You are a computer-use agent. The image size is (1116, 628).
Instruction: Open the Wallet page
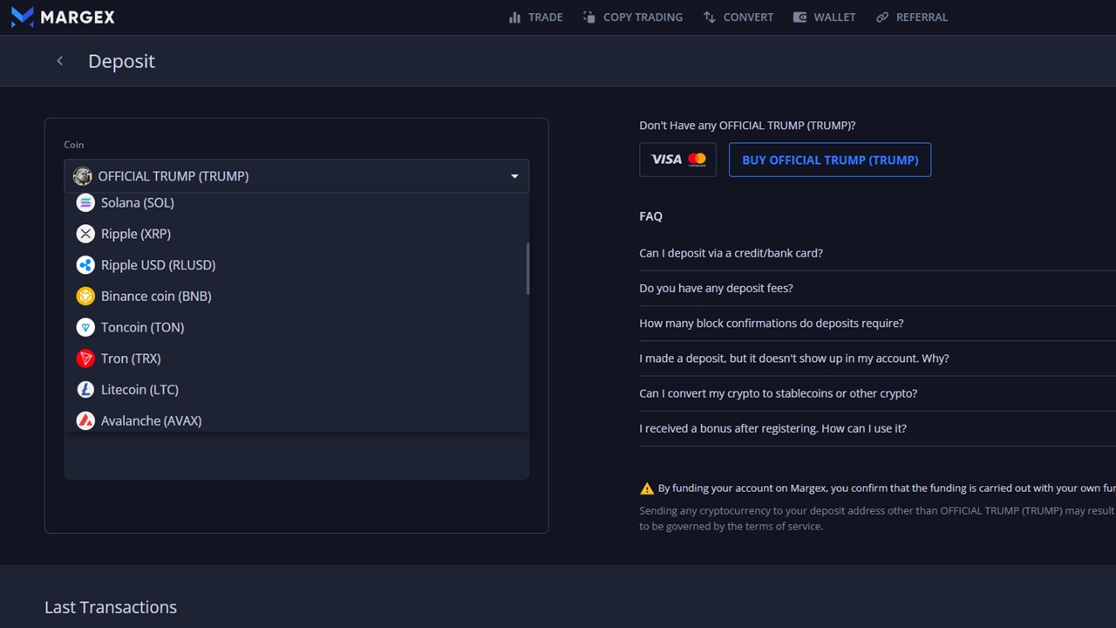coord(824,17)
